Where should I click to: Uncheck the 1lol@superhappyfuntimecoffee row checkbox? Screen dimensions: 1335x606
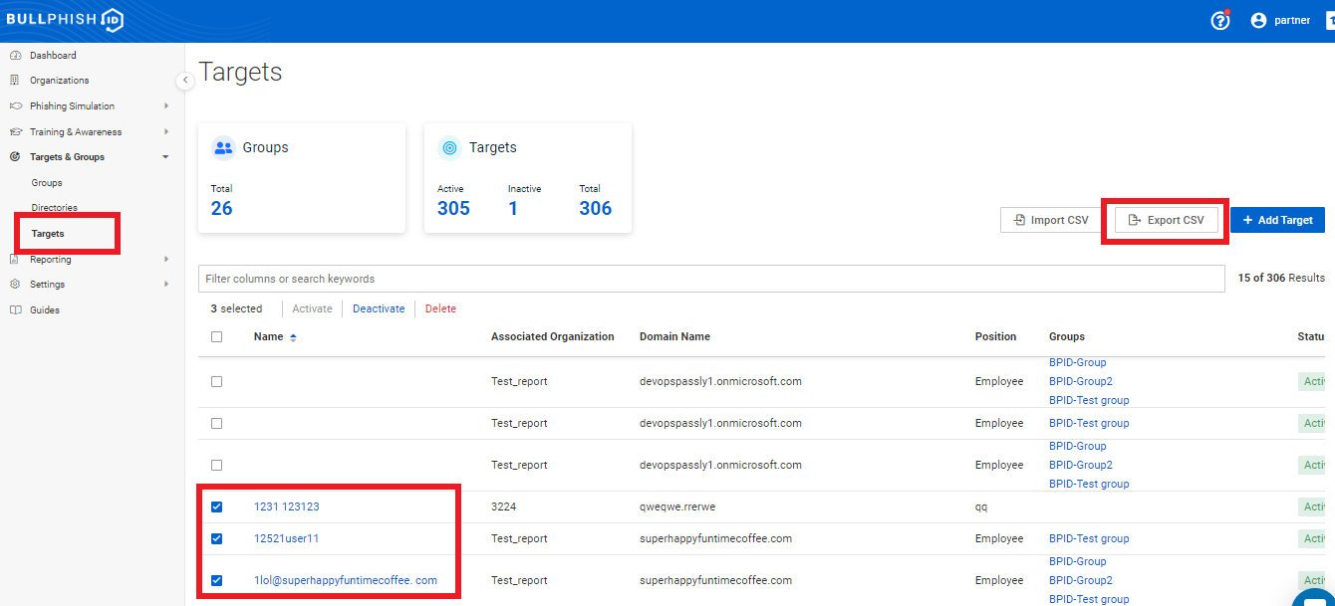point(217,581)
